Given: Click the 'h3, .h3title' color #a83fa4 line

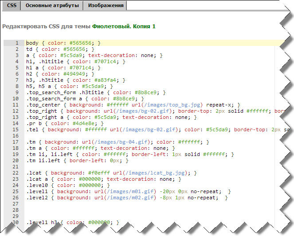Looking at the screenshot, I should (76, 80).
